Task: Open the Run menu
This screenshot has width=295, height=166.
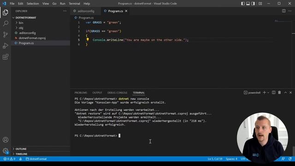Action: (x=63, y=3)
